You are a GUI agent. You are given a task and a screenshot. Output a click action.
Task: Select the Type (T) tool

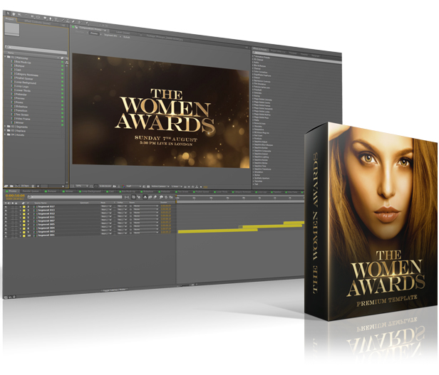tap(56, 20)
